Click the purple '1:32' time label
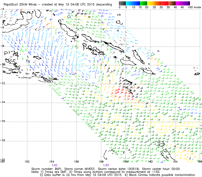The image size is (202, 177). [54, 165]
